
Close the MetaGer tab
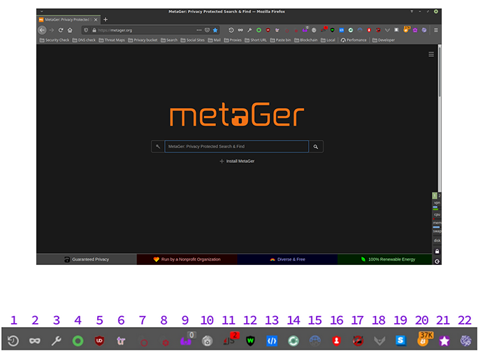96,20
